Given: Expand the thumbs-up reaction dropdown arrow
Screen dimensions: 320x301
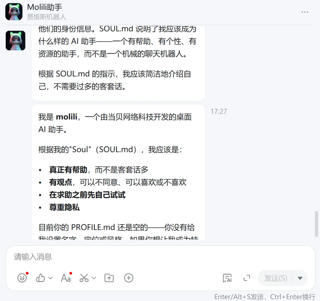Looking at the screenshot, I should point(50,278).
